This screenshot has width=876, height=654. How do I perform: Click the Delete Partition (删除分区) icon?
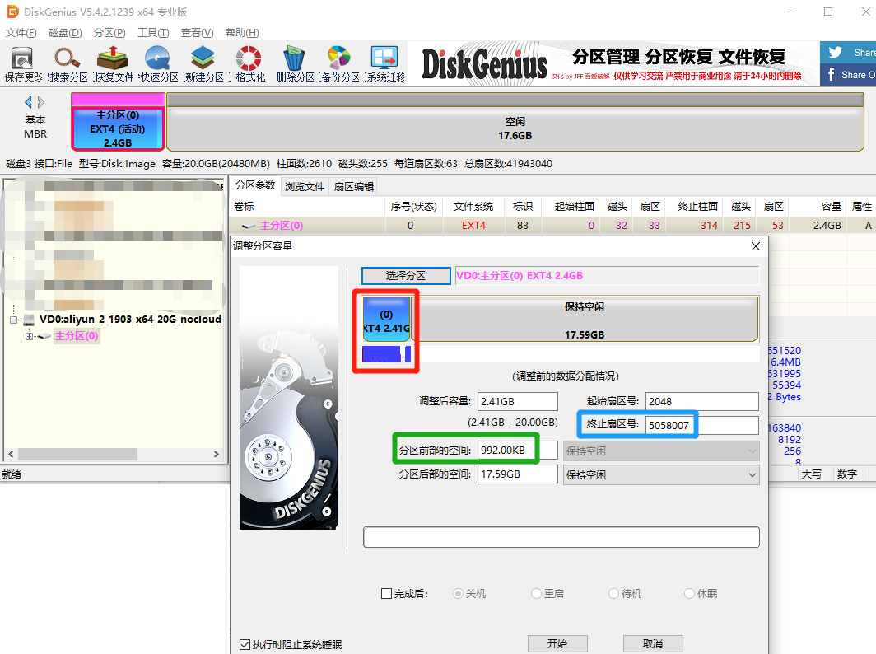coord(295,64)
